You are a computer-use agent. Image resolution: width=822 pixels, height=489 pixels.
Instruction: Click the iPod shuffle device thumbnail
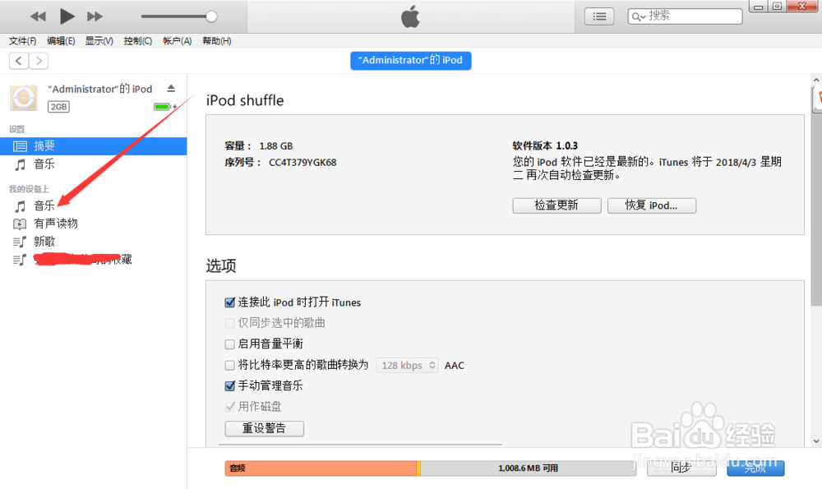click(x=24, y=98)
